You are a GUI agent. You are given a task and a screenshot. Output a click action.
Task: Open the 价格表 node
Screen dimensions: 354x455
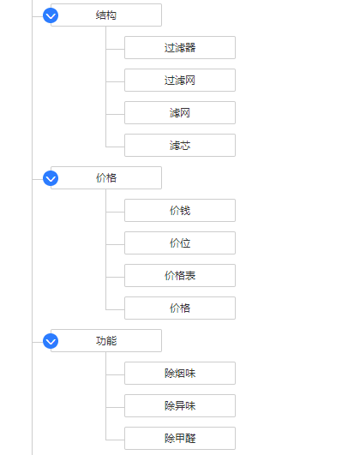180,275
